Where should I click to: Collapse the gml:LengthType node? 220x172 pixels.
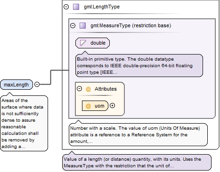(66, 7)
